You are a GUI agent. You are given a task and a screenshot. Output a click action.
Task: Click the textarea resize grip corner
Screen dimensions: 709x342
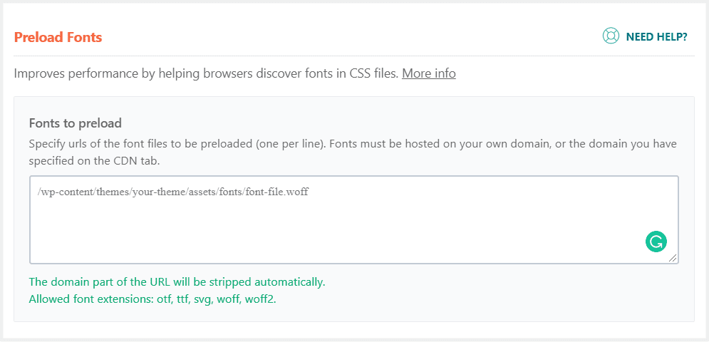click(x=673, y=258)
